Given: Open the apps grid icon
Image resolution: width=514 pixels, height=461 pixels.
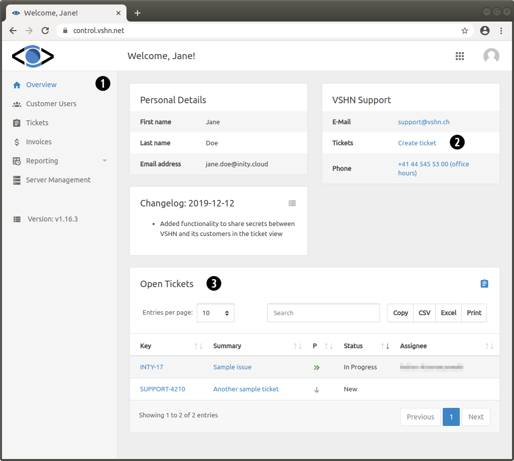Looking at the screenshot, I should coord(460,56).
